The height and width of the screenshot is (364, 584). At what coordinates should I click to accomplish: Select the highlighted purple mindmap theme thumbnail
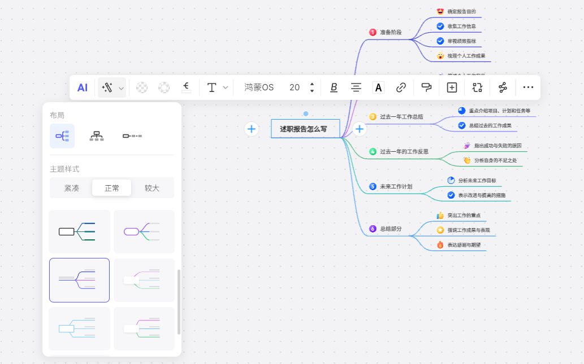point(79,279)
